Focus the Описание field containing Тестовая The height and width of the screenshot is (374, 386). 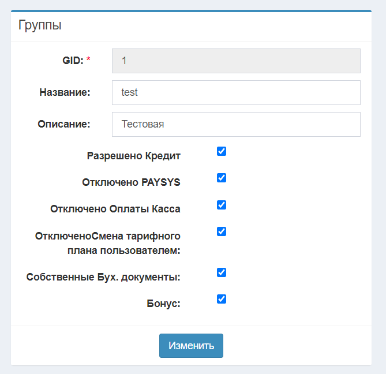[x=236, y=124]
